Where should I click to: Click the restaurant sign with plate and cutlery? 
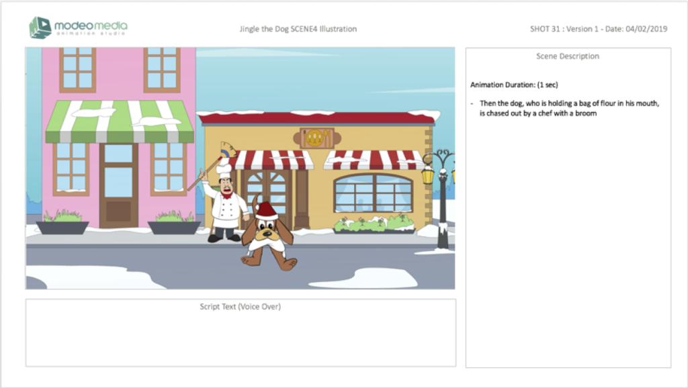point(317,138)
